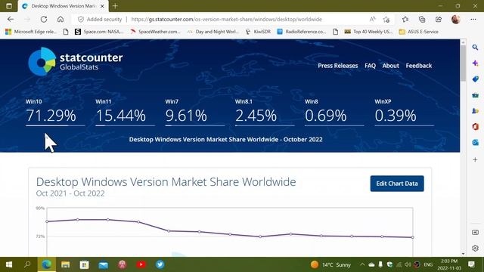Go to the browser home page icon
Viewport: 484px width, 272px height.
[60, 19]
